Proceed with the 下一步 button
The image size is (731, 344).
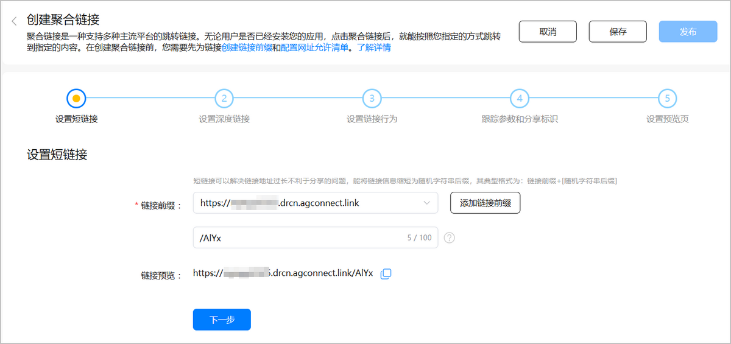(x=222, y=320)
